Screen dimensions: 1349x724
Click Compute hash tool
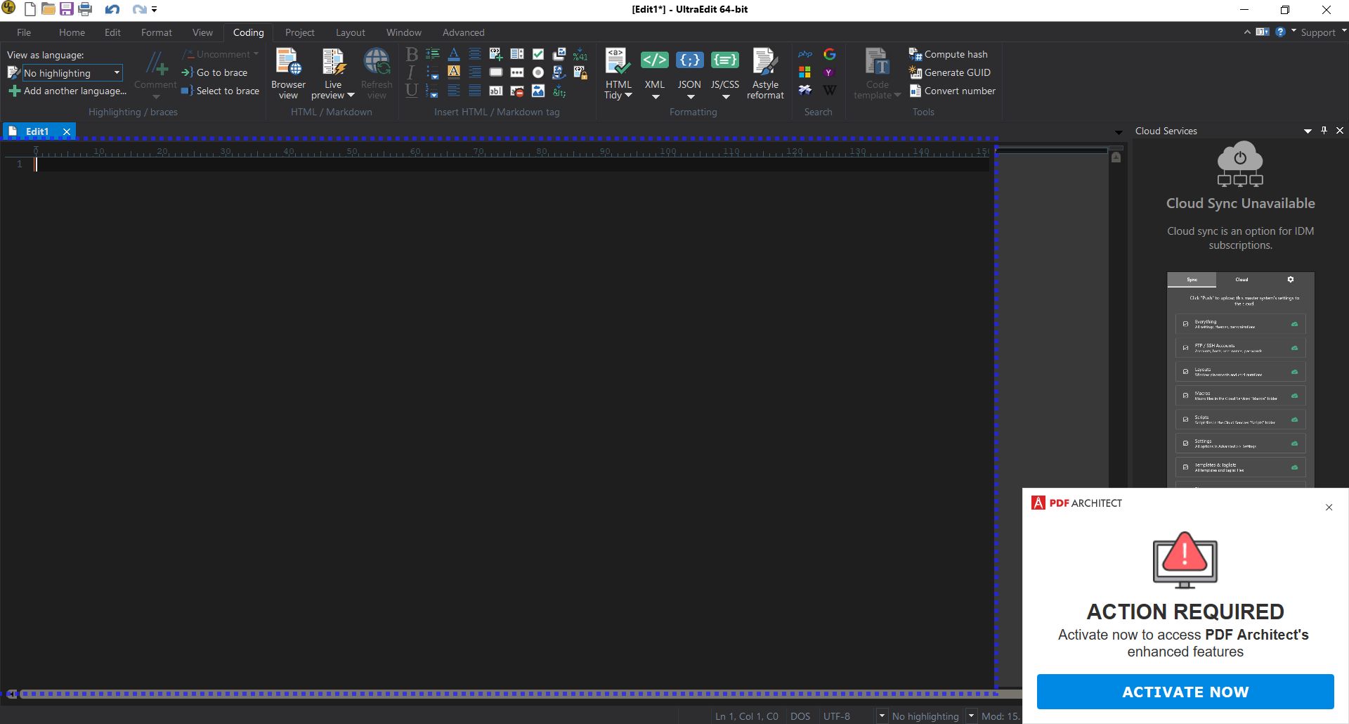click(x=948, y=54)
